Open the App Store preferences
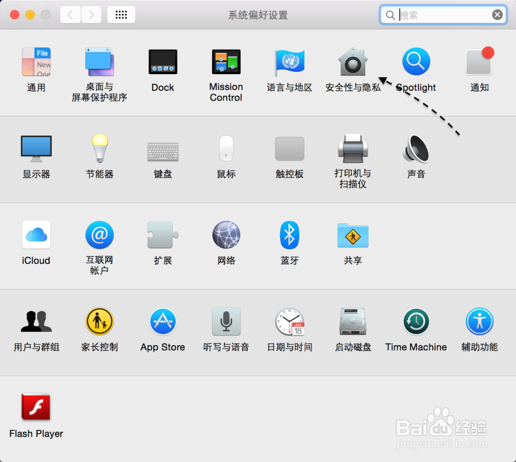Image resolution: width=516 pixels, height=462 pixels. click(163, 321)
